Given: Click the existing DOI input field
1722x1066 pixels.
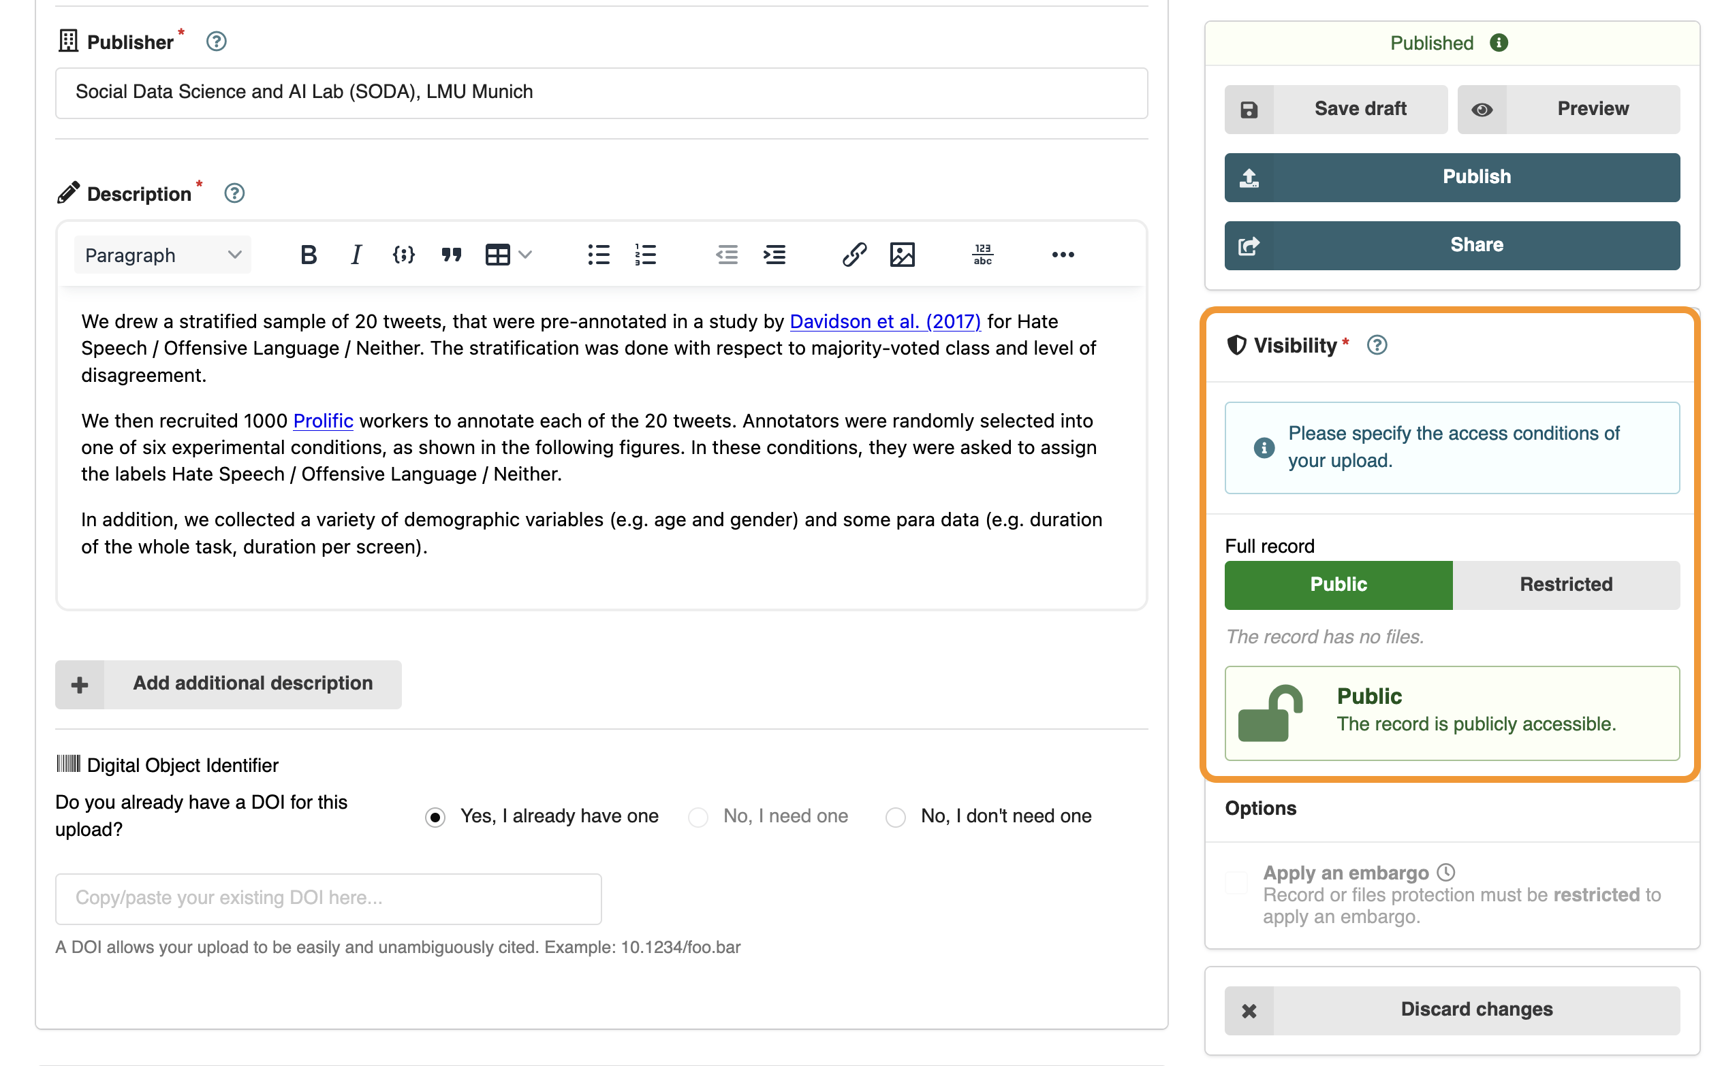Looking at the screenshot, I should pyautogui.click(x=328, y=899).
